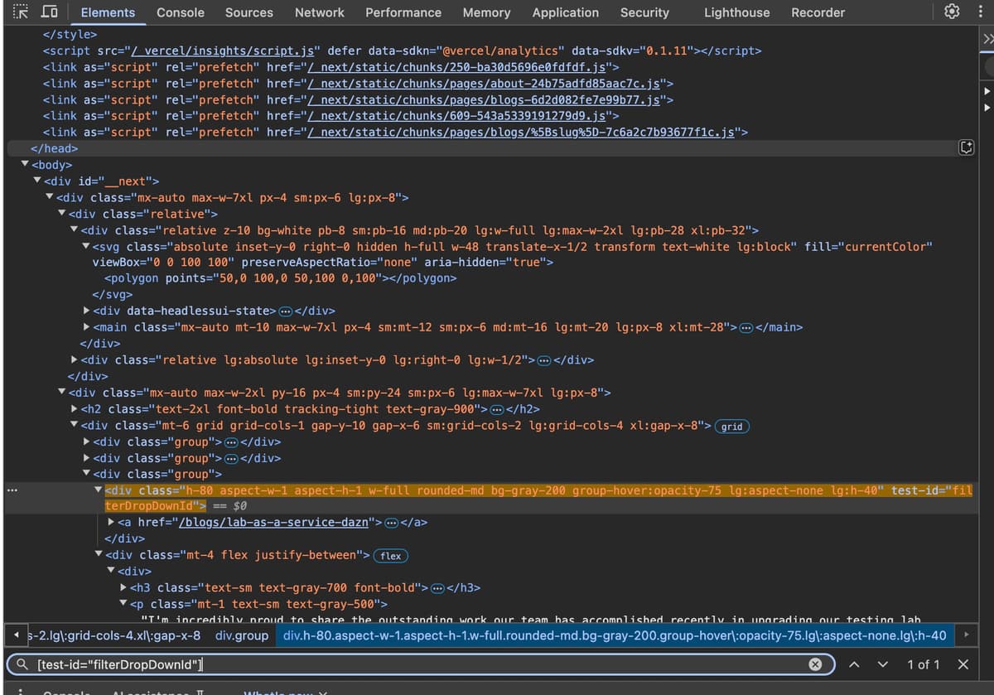Open the Network panel

(x=319, y=12)
